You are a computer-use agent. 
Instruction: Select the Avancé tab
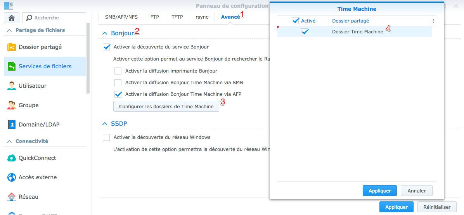[230, 17]
